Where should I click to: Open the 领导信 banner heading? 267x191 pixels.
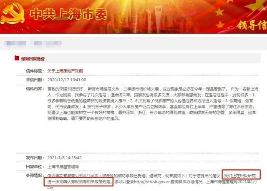click(x=252, y=25)
